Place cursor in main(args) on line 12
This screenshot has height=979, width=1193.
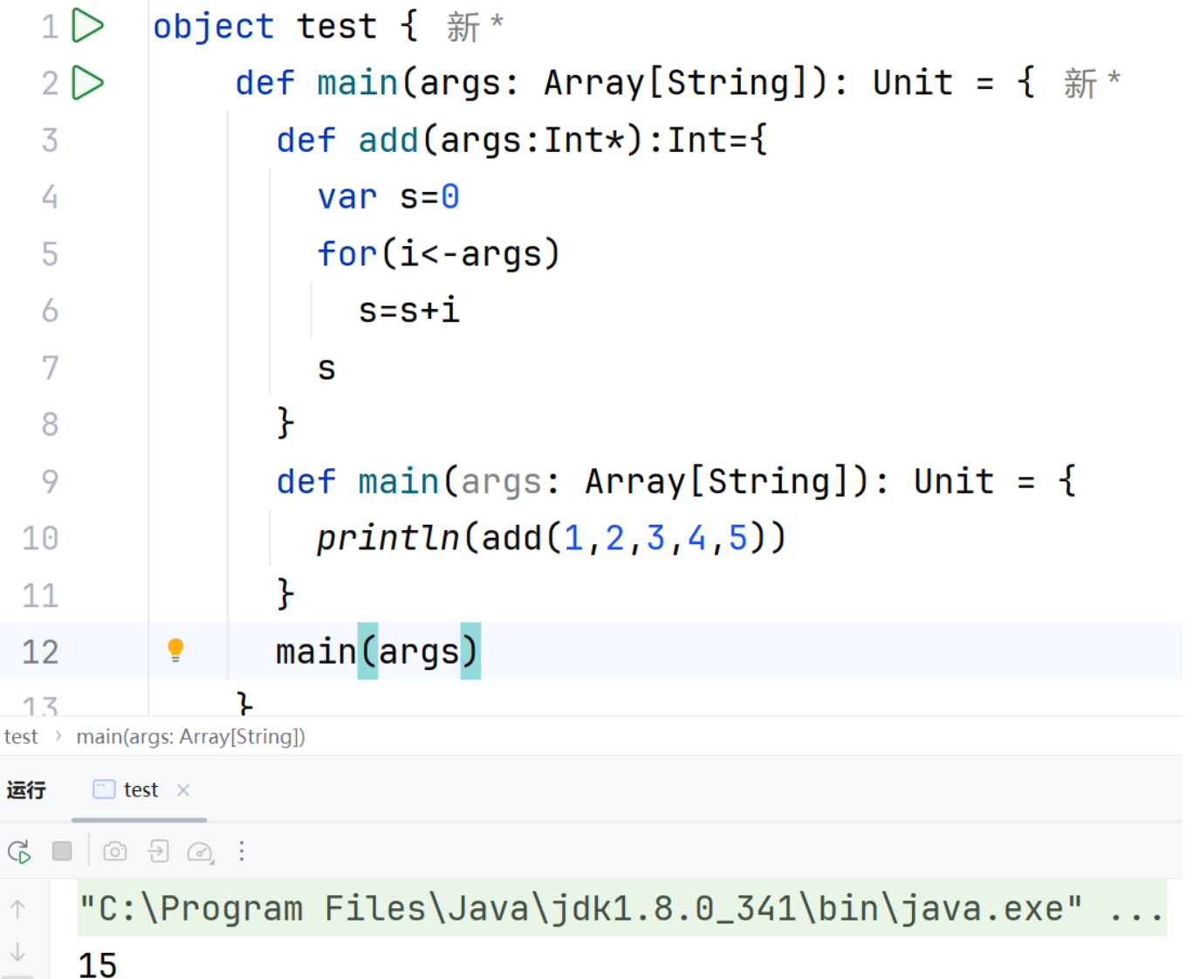378,652
